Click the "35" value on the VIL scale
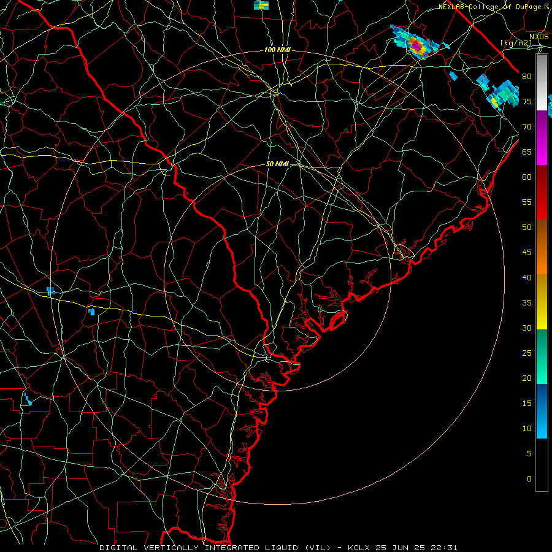This screenshot has width=552, height=552. tap(527, 303)
